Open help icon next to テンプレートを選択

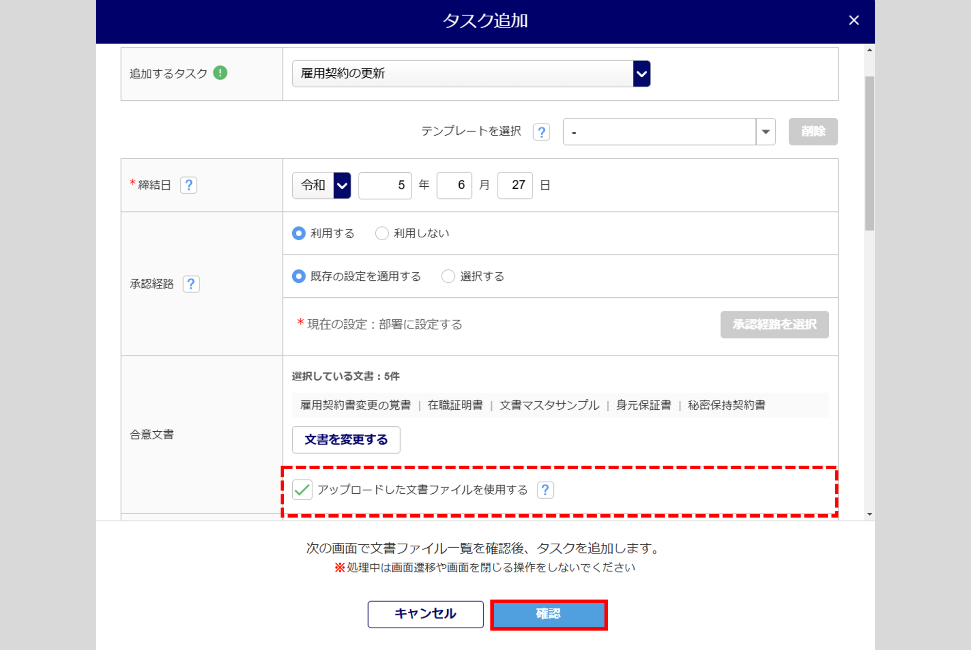click(x=541, y=132)
